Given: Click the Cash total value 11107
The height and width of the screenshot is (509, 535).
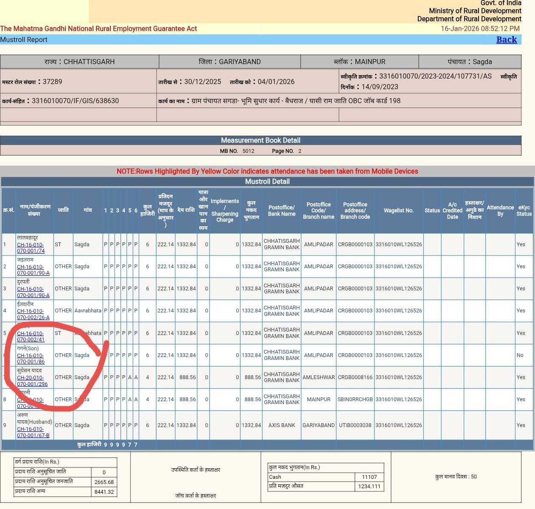Looking at the screenshot, I should click(x=369, y=477).
